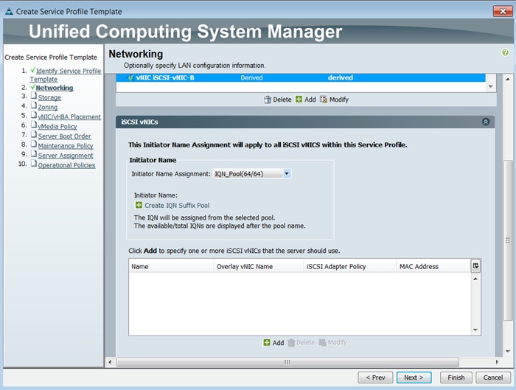Click the green check beside Networking step
Viewport: 516px width, 390px height.
point(32,87)
